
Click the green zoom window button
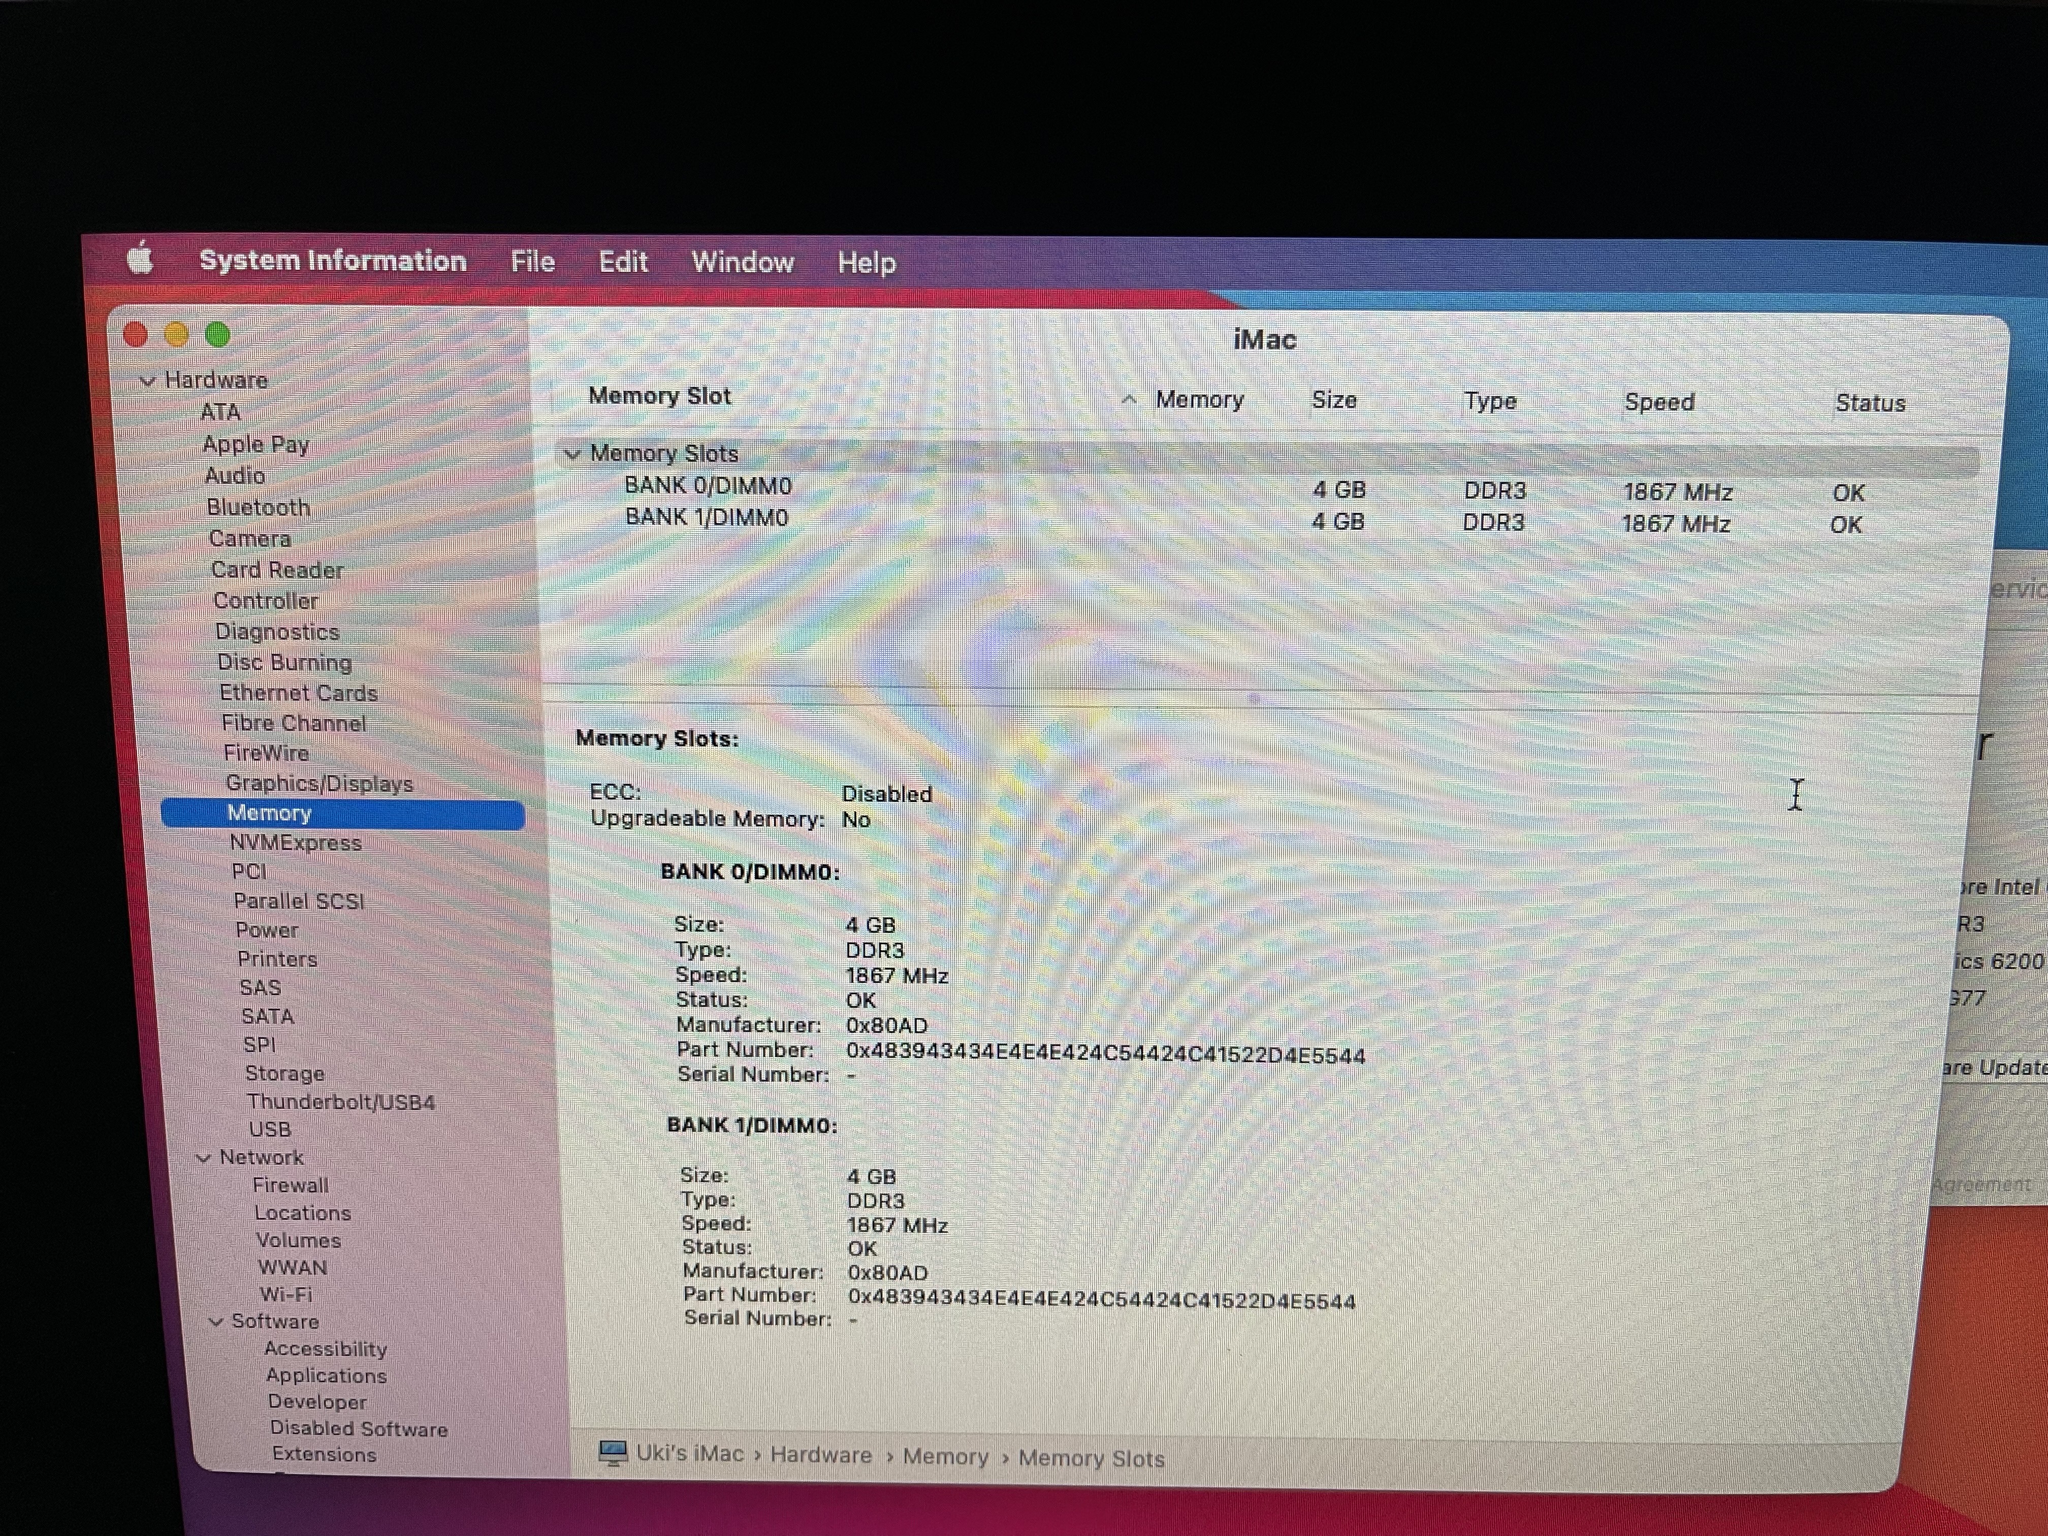coord(217,335)
